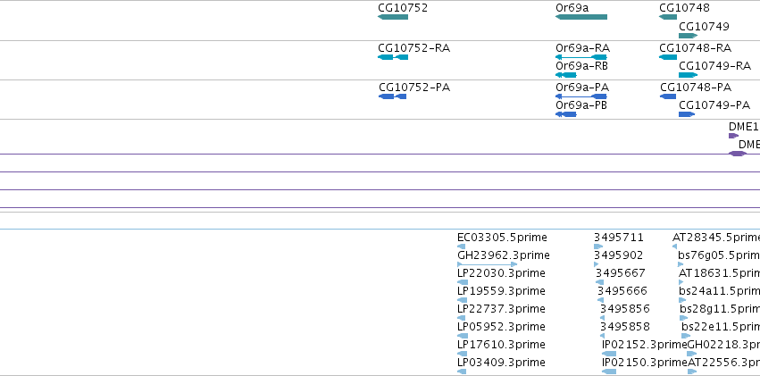Click the IP02152.3prime EST arrow glyph
The height and width of the screenshot is (376, 760).
609,355
